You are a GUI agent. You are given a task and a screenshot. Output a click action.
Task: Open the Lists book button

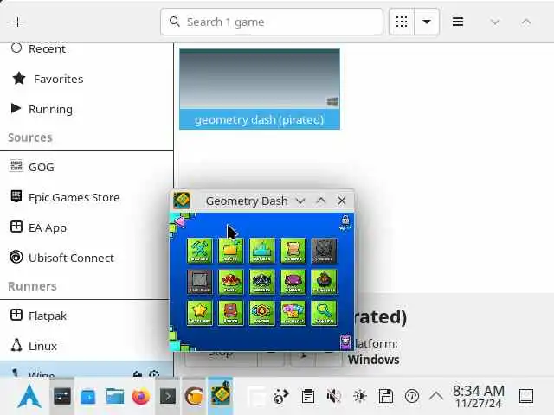tap(231, 313)
